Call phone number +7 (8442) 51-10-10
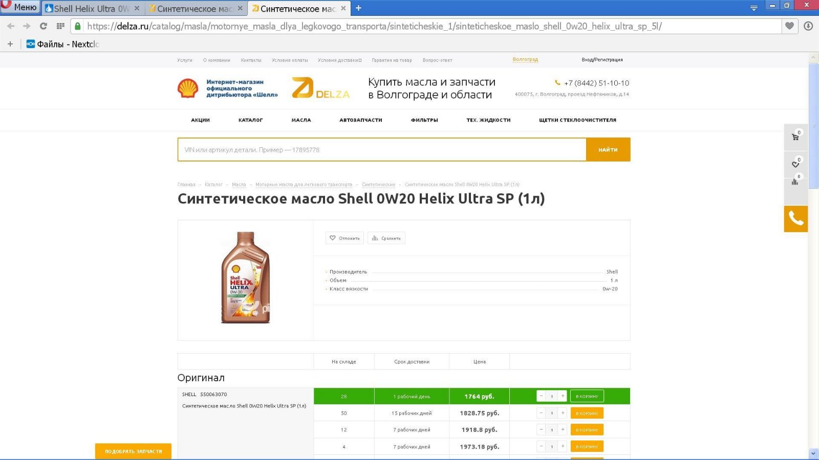This screenshot has width=819, height=460. [596, 83]
